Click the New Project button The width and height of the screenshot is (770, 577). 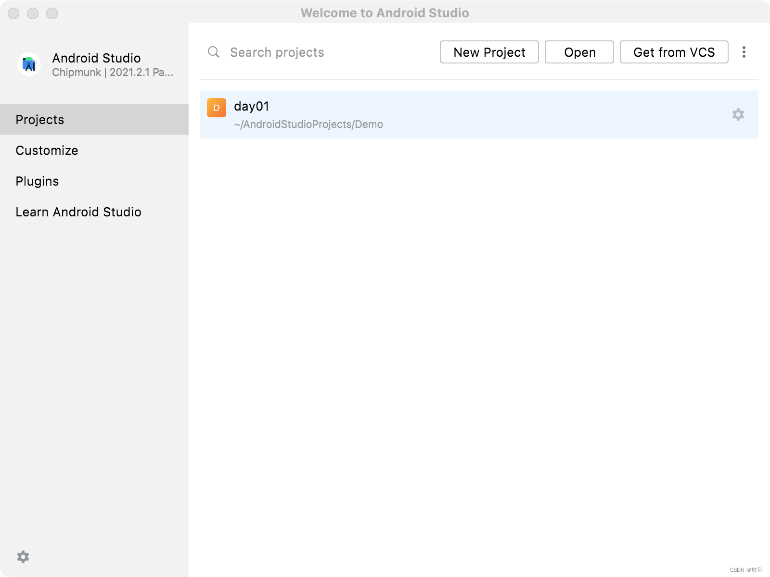click(489, 52)
